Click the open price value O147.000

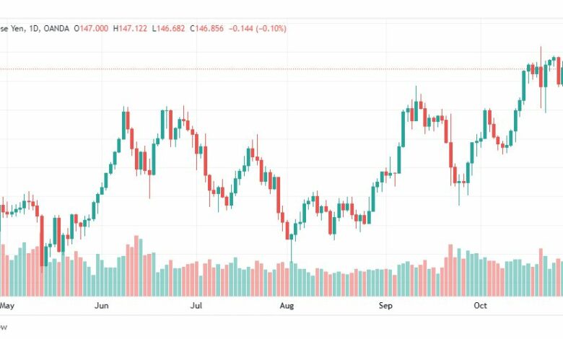coord(91,28)
